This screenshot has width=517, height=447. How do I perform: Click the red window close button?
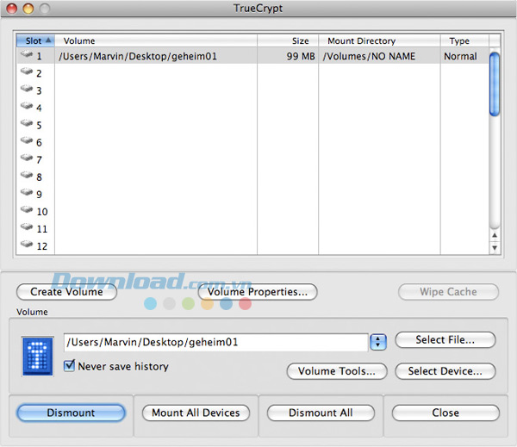[x=12, y=9]
